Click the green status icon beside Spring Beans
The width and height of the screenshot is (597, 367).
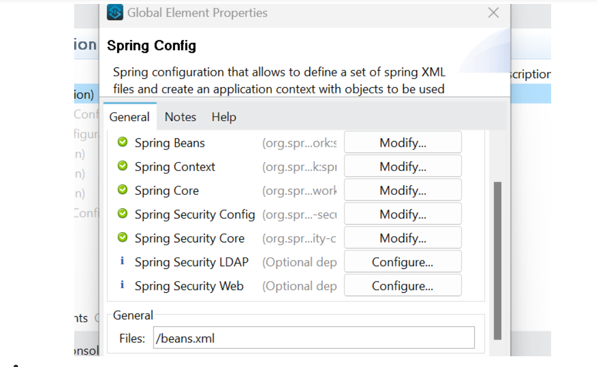pyautogui.click(x=122, y=143)
